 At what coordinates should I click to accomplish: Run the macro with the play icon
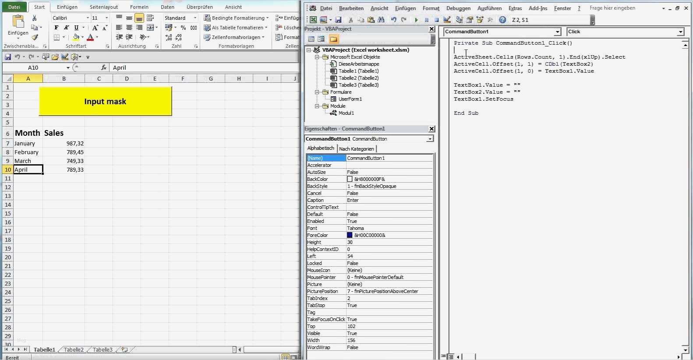click(x=416, y=20)
